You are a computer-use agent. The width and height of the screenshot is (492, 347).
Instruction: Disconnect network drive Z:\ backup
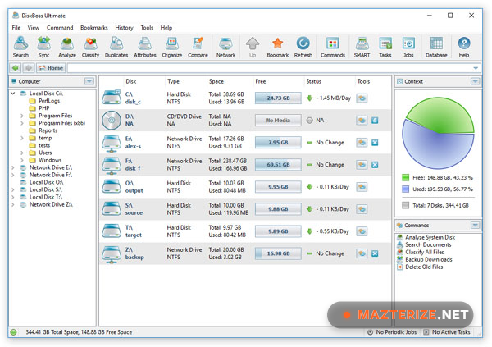tap(375, 253)
